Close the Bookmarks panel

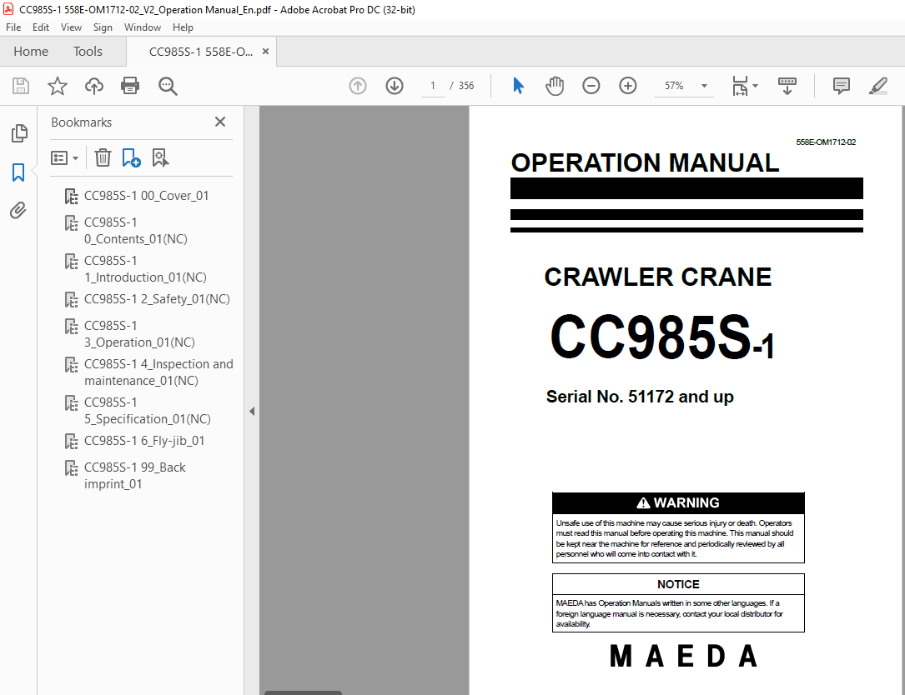point(220,122)
